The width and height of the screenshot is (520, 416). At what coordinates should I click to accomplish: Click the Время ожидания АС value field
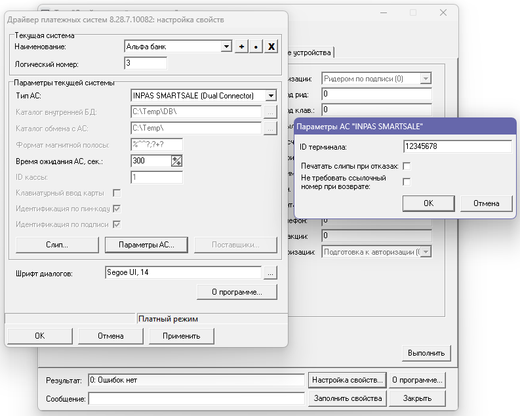(x=151, y=161)
